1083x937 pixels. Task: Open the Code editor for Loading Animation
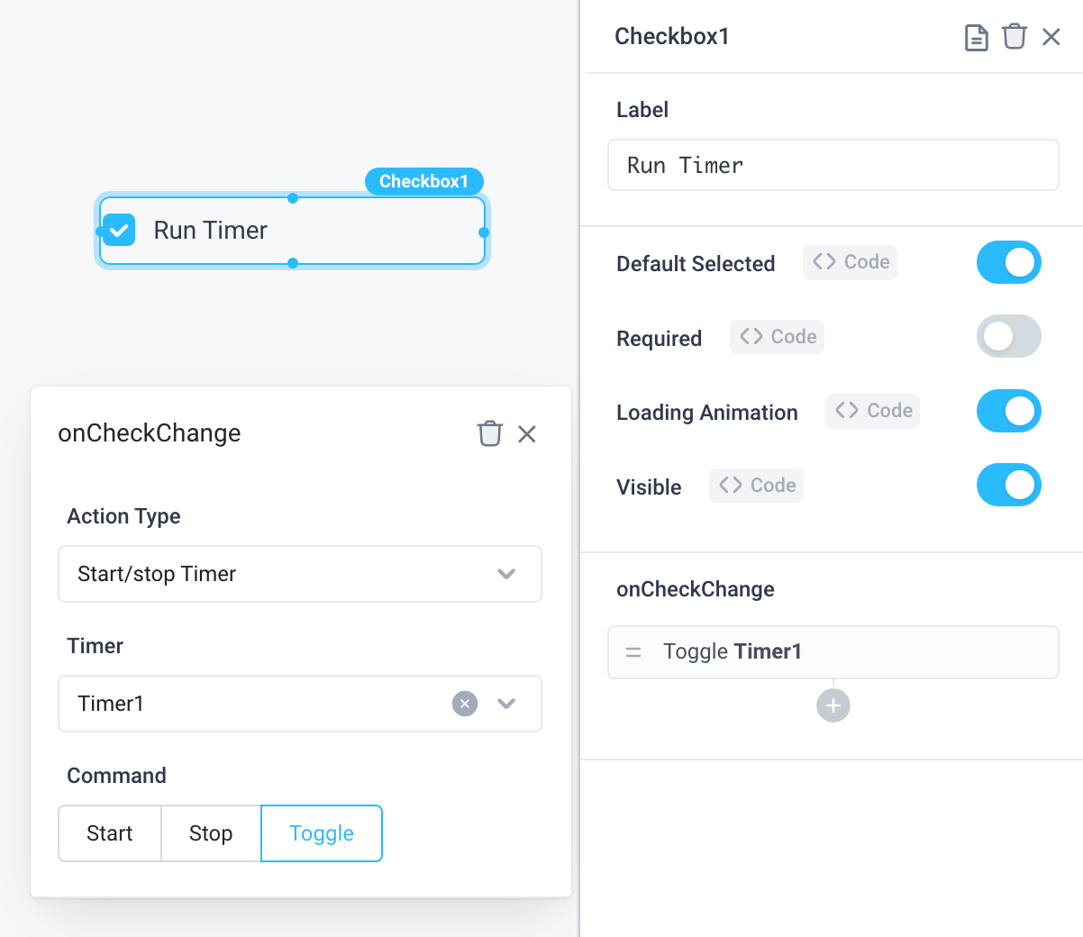point(872,411)
